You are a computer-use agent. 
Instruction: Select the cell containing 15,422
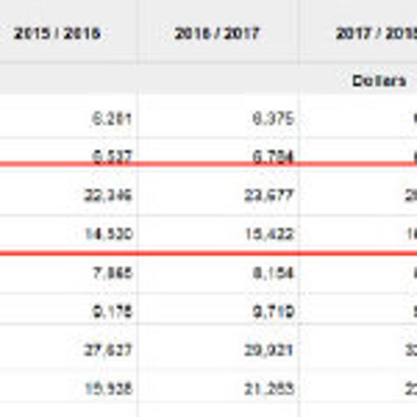tap(270, 235)
